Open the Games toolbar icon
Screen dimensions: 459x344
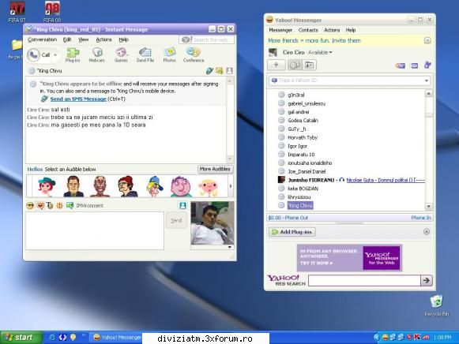tap(121, 54)
